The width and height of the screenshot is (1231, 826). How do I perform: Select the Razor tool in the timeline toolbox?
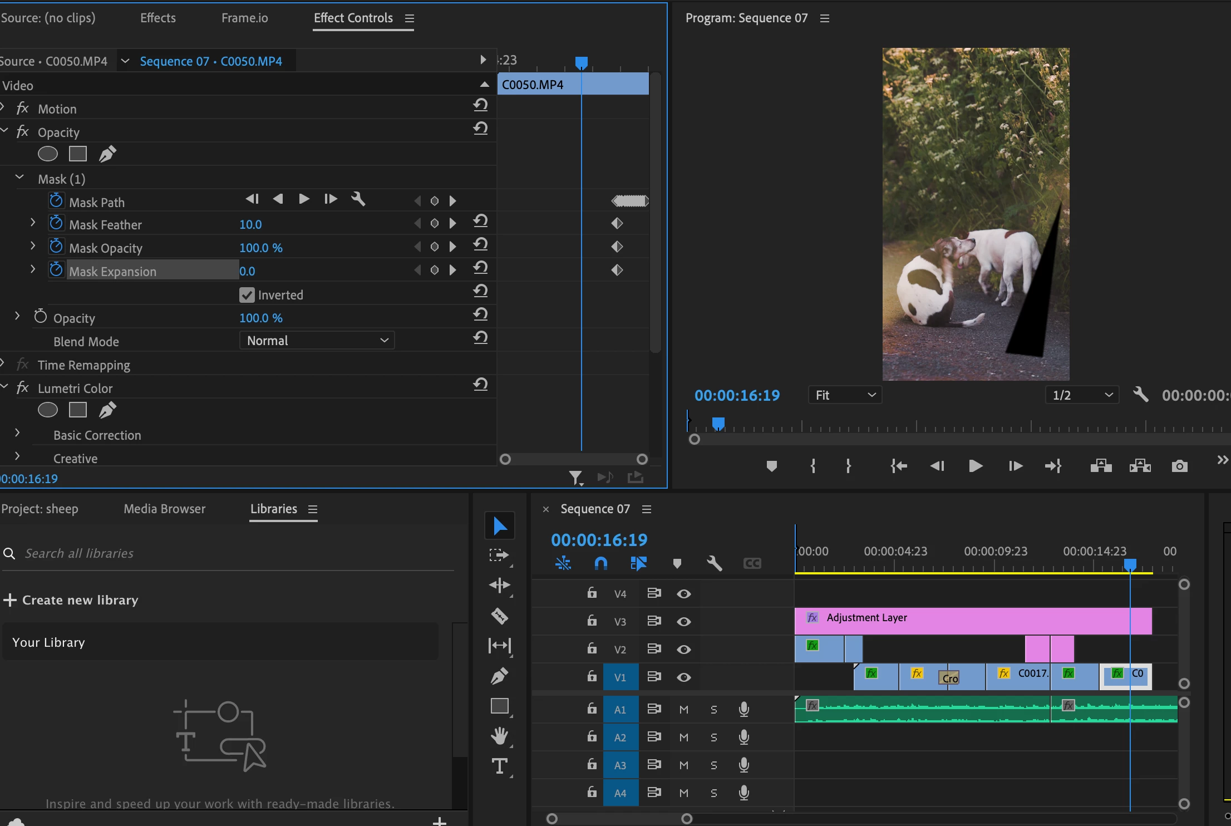tap(499, 616)
